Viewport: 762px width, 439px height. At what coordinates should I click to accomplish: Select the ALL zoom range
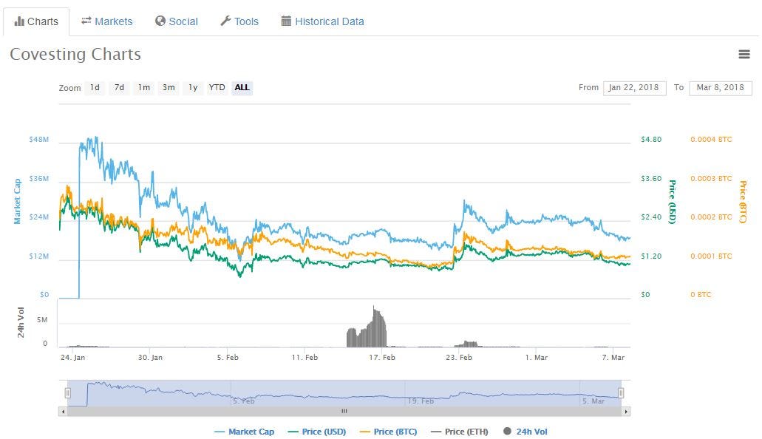point(242,87)
